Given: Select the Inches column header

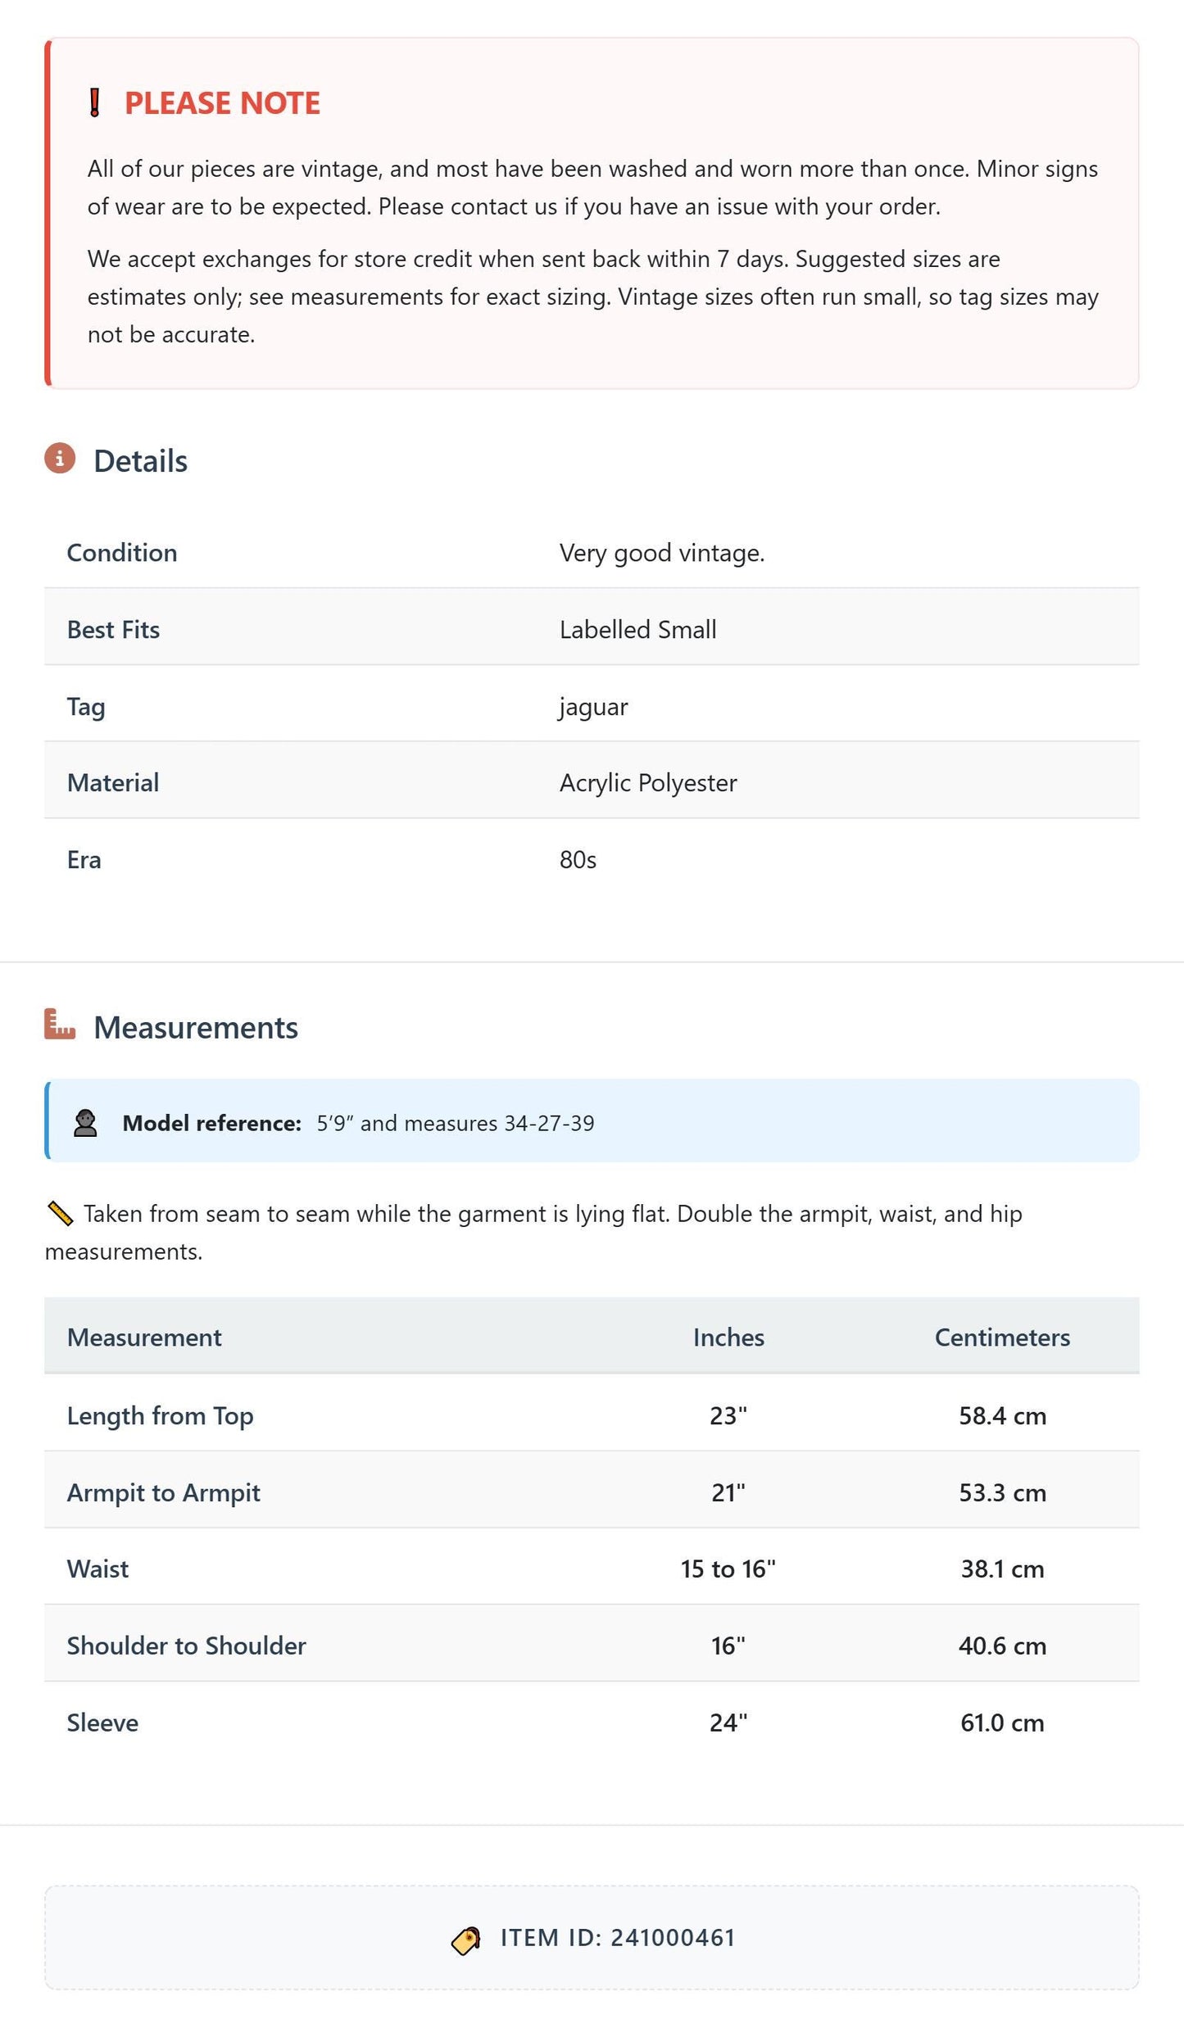Looking at the screenshot, I should (x=728, y=1337).
